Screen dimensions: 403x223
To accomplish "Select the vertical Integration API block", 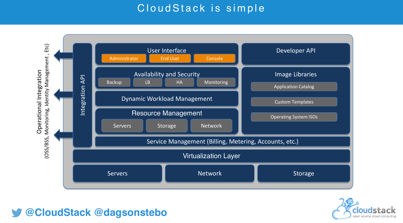I will 82,95.
